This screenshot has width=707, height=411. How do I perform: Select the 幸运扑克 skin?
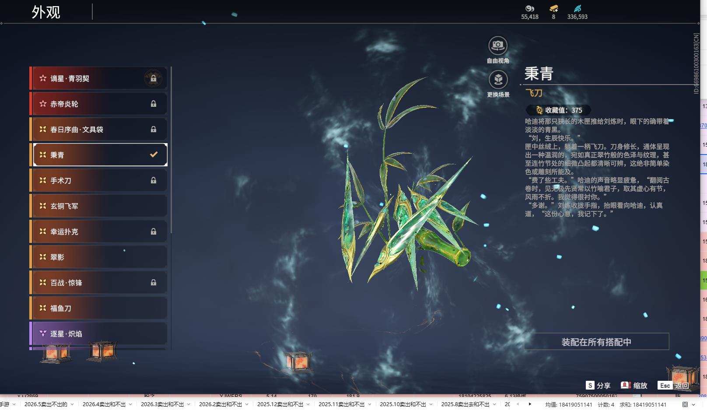(98, 232)
